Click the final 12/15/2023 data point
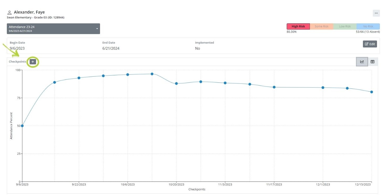382x195 pixels. [x=372, y=92]
